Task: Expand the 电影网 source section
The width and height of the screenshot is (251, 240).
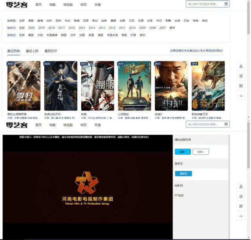Action: pos(201,186)
